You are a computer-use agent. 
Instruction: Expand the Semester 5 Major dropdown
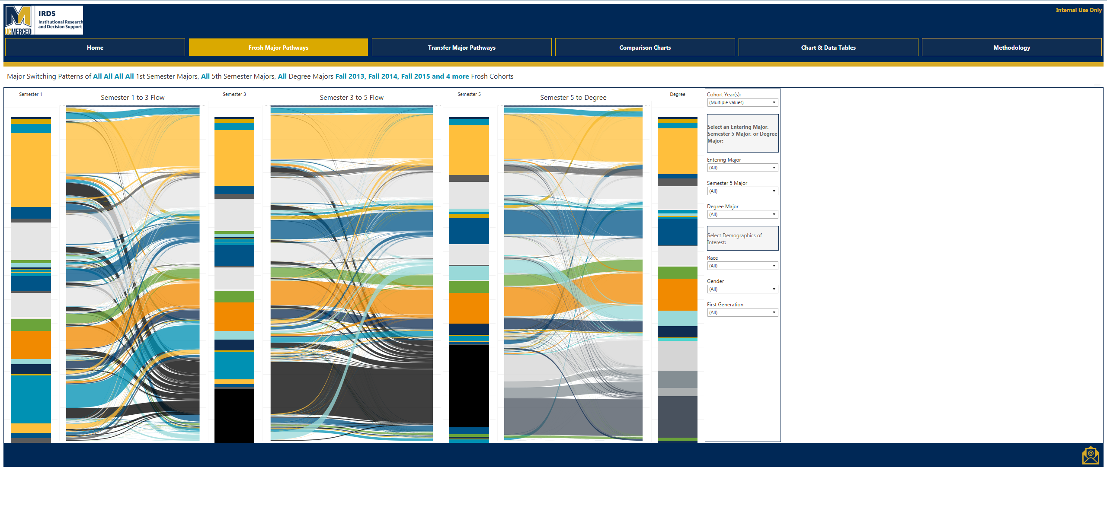click(x=742, y=191)
